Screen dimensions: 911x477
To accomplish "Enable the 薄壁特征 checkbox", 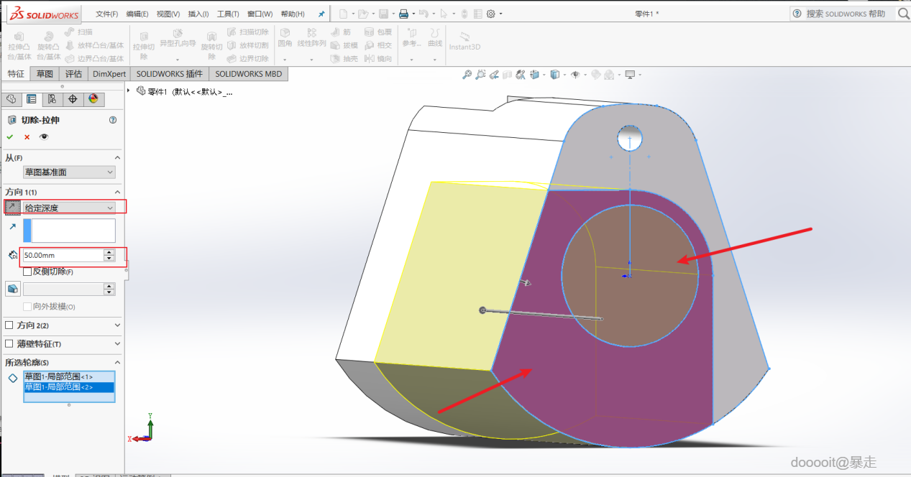I will pyautogui.click(x=9, y=344).
